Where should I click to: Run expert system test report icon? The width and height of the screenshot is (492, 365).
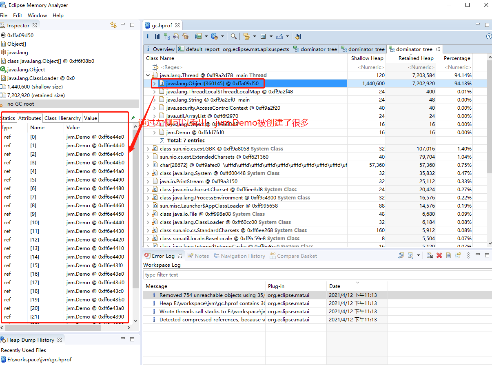pyautogui.click(x=198, y=36)
